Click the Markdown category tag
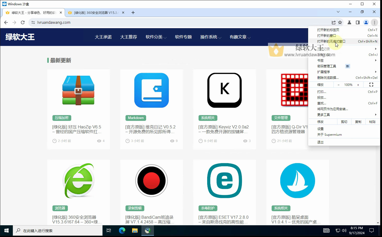Viewport: 382px width, 237px height. click(136, 118)
